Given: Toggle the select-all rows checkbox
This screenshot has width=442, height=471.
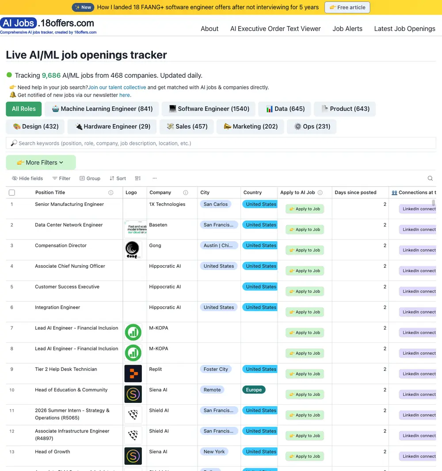Looking at the screenshot, I should [x=12, y=193].
